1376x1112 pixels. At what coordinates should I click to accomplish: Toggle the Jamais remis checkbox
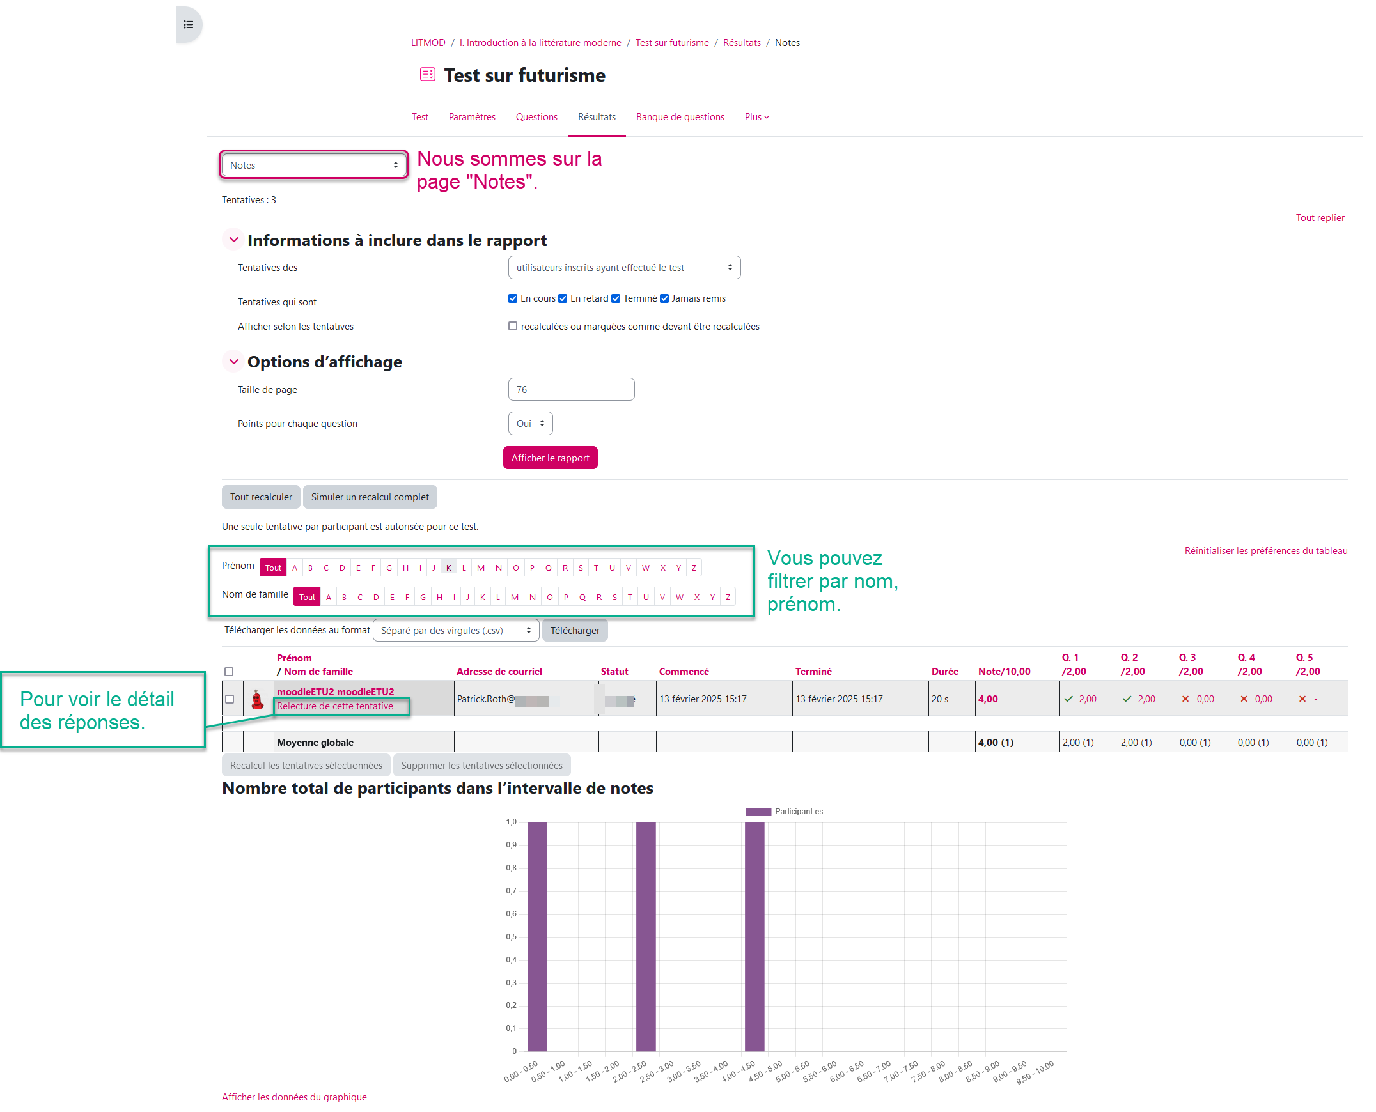tap(664, 298)
